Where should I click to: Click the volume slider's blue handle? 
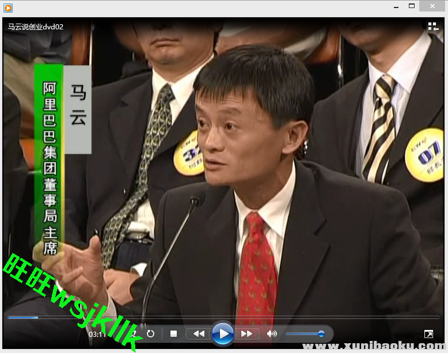click(321, 333)
